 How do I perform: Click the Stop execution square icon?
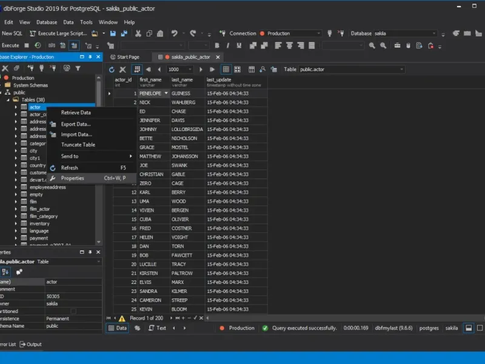pyautogui.click(x=27, y=45)
